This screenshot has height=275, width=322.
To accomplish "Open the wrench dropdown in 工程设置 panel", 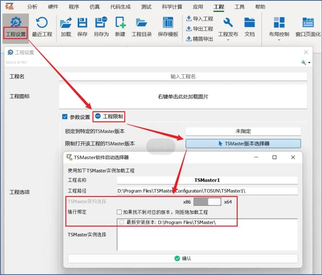I will coord(306,63).
